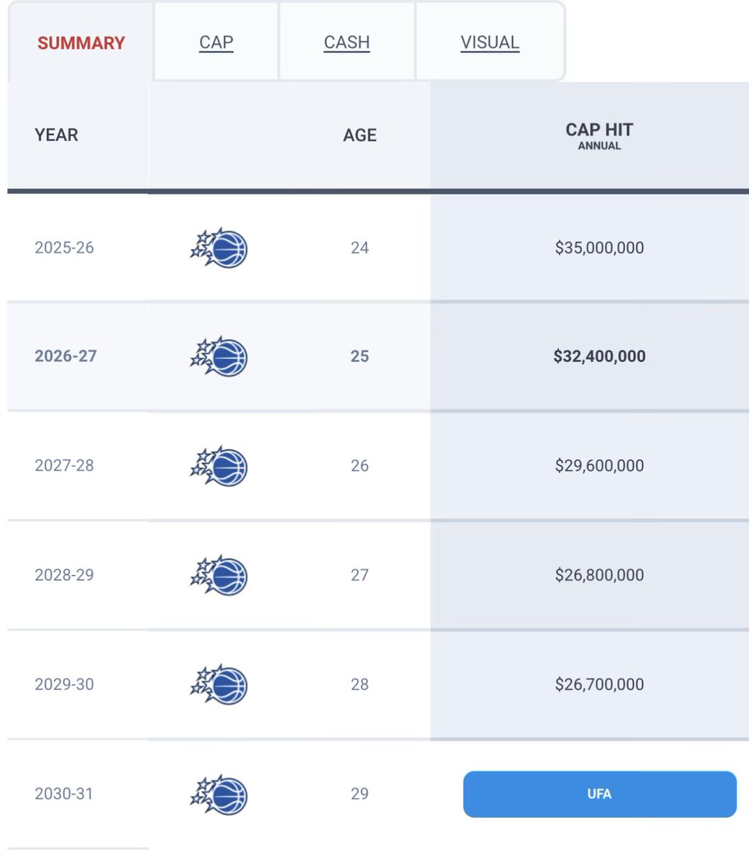Select the $26,800,000 cap hit cell
749x850 pixels.
point(599,574)
